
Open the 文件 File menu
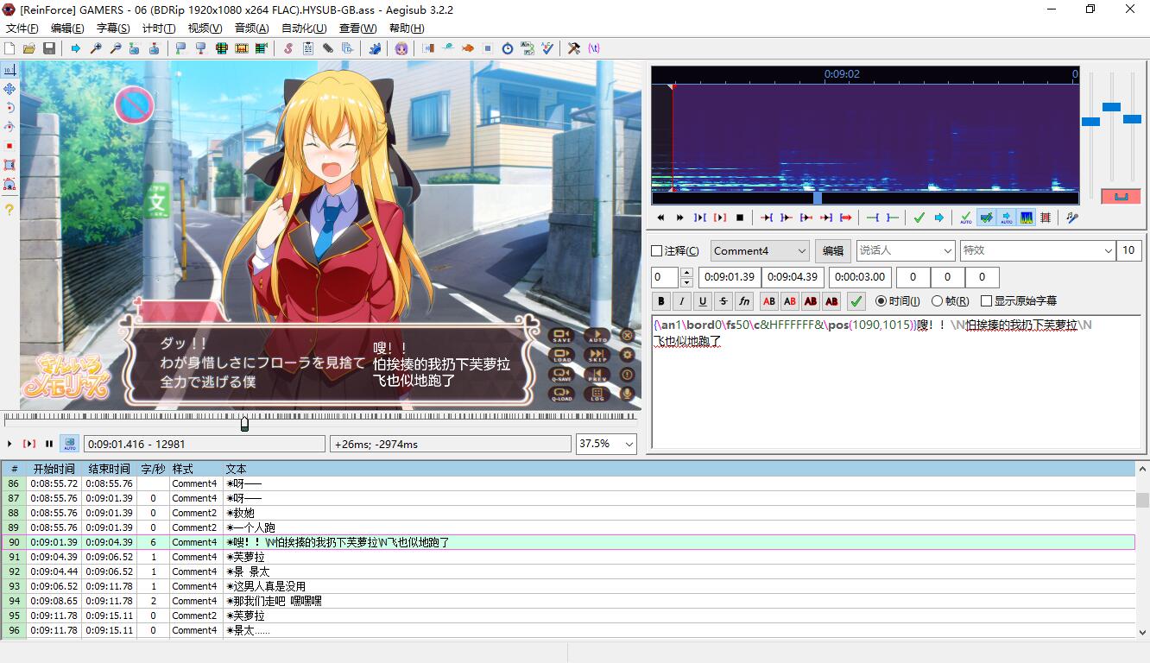pos(22,28)
